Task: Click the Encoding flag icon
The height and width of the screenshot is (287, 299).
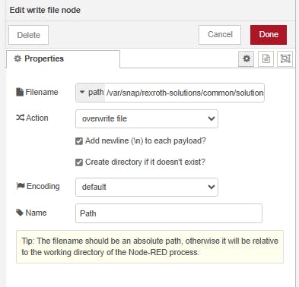Action: (x=21, y=186)
